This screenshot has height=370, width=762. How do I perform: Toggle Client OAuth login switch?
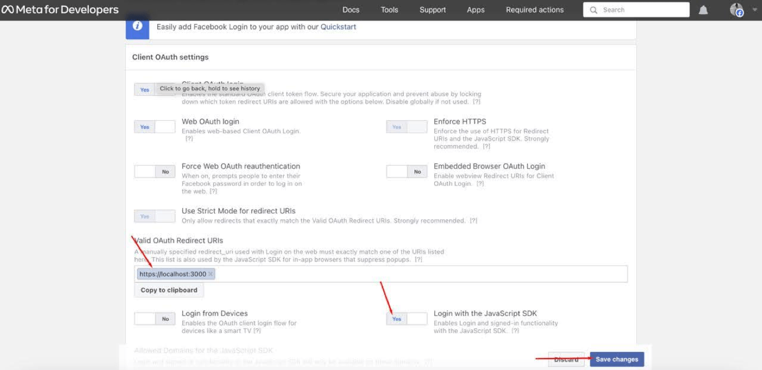pos(155,90)
